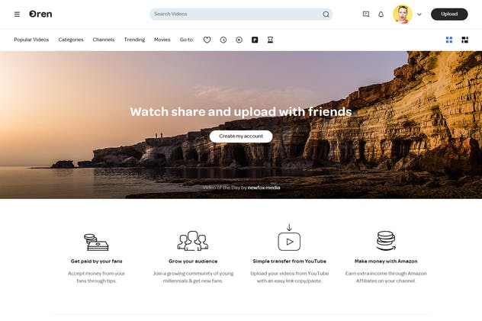Click 'Accept money from your fans' description
This screenshot has width=482, height=321.
click(97, 277)
